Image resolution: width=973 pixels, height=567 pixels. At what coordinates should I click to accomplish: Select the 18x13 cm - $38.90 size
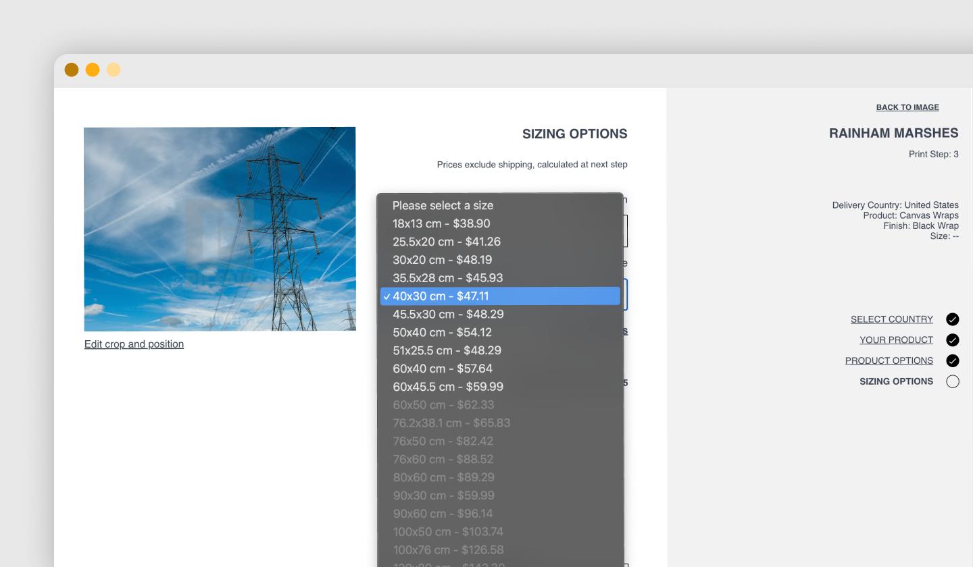tap(441, 223)
